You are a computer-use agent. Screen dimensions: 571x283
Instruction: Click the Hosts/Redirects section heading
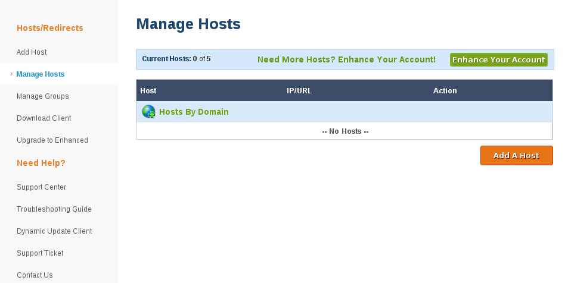pyautogui.click(x=50, y=28)
